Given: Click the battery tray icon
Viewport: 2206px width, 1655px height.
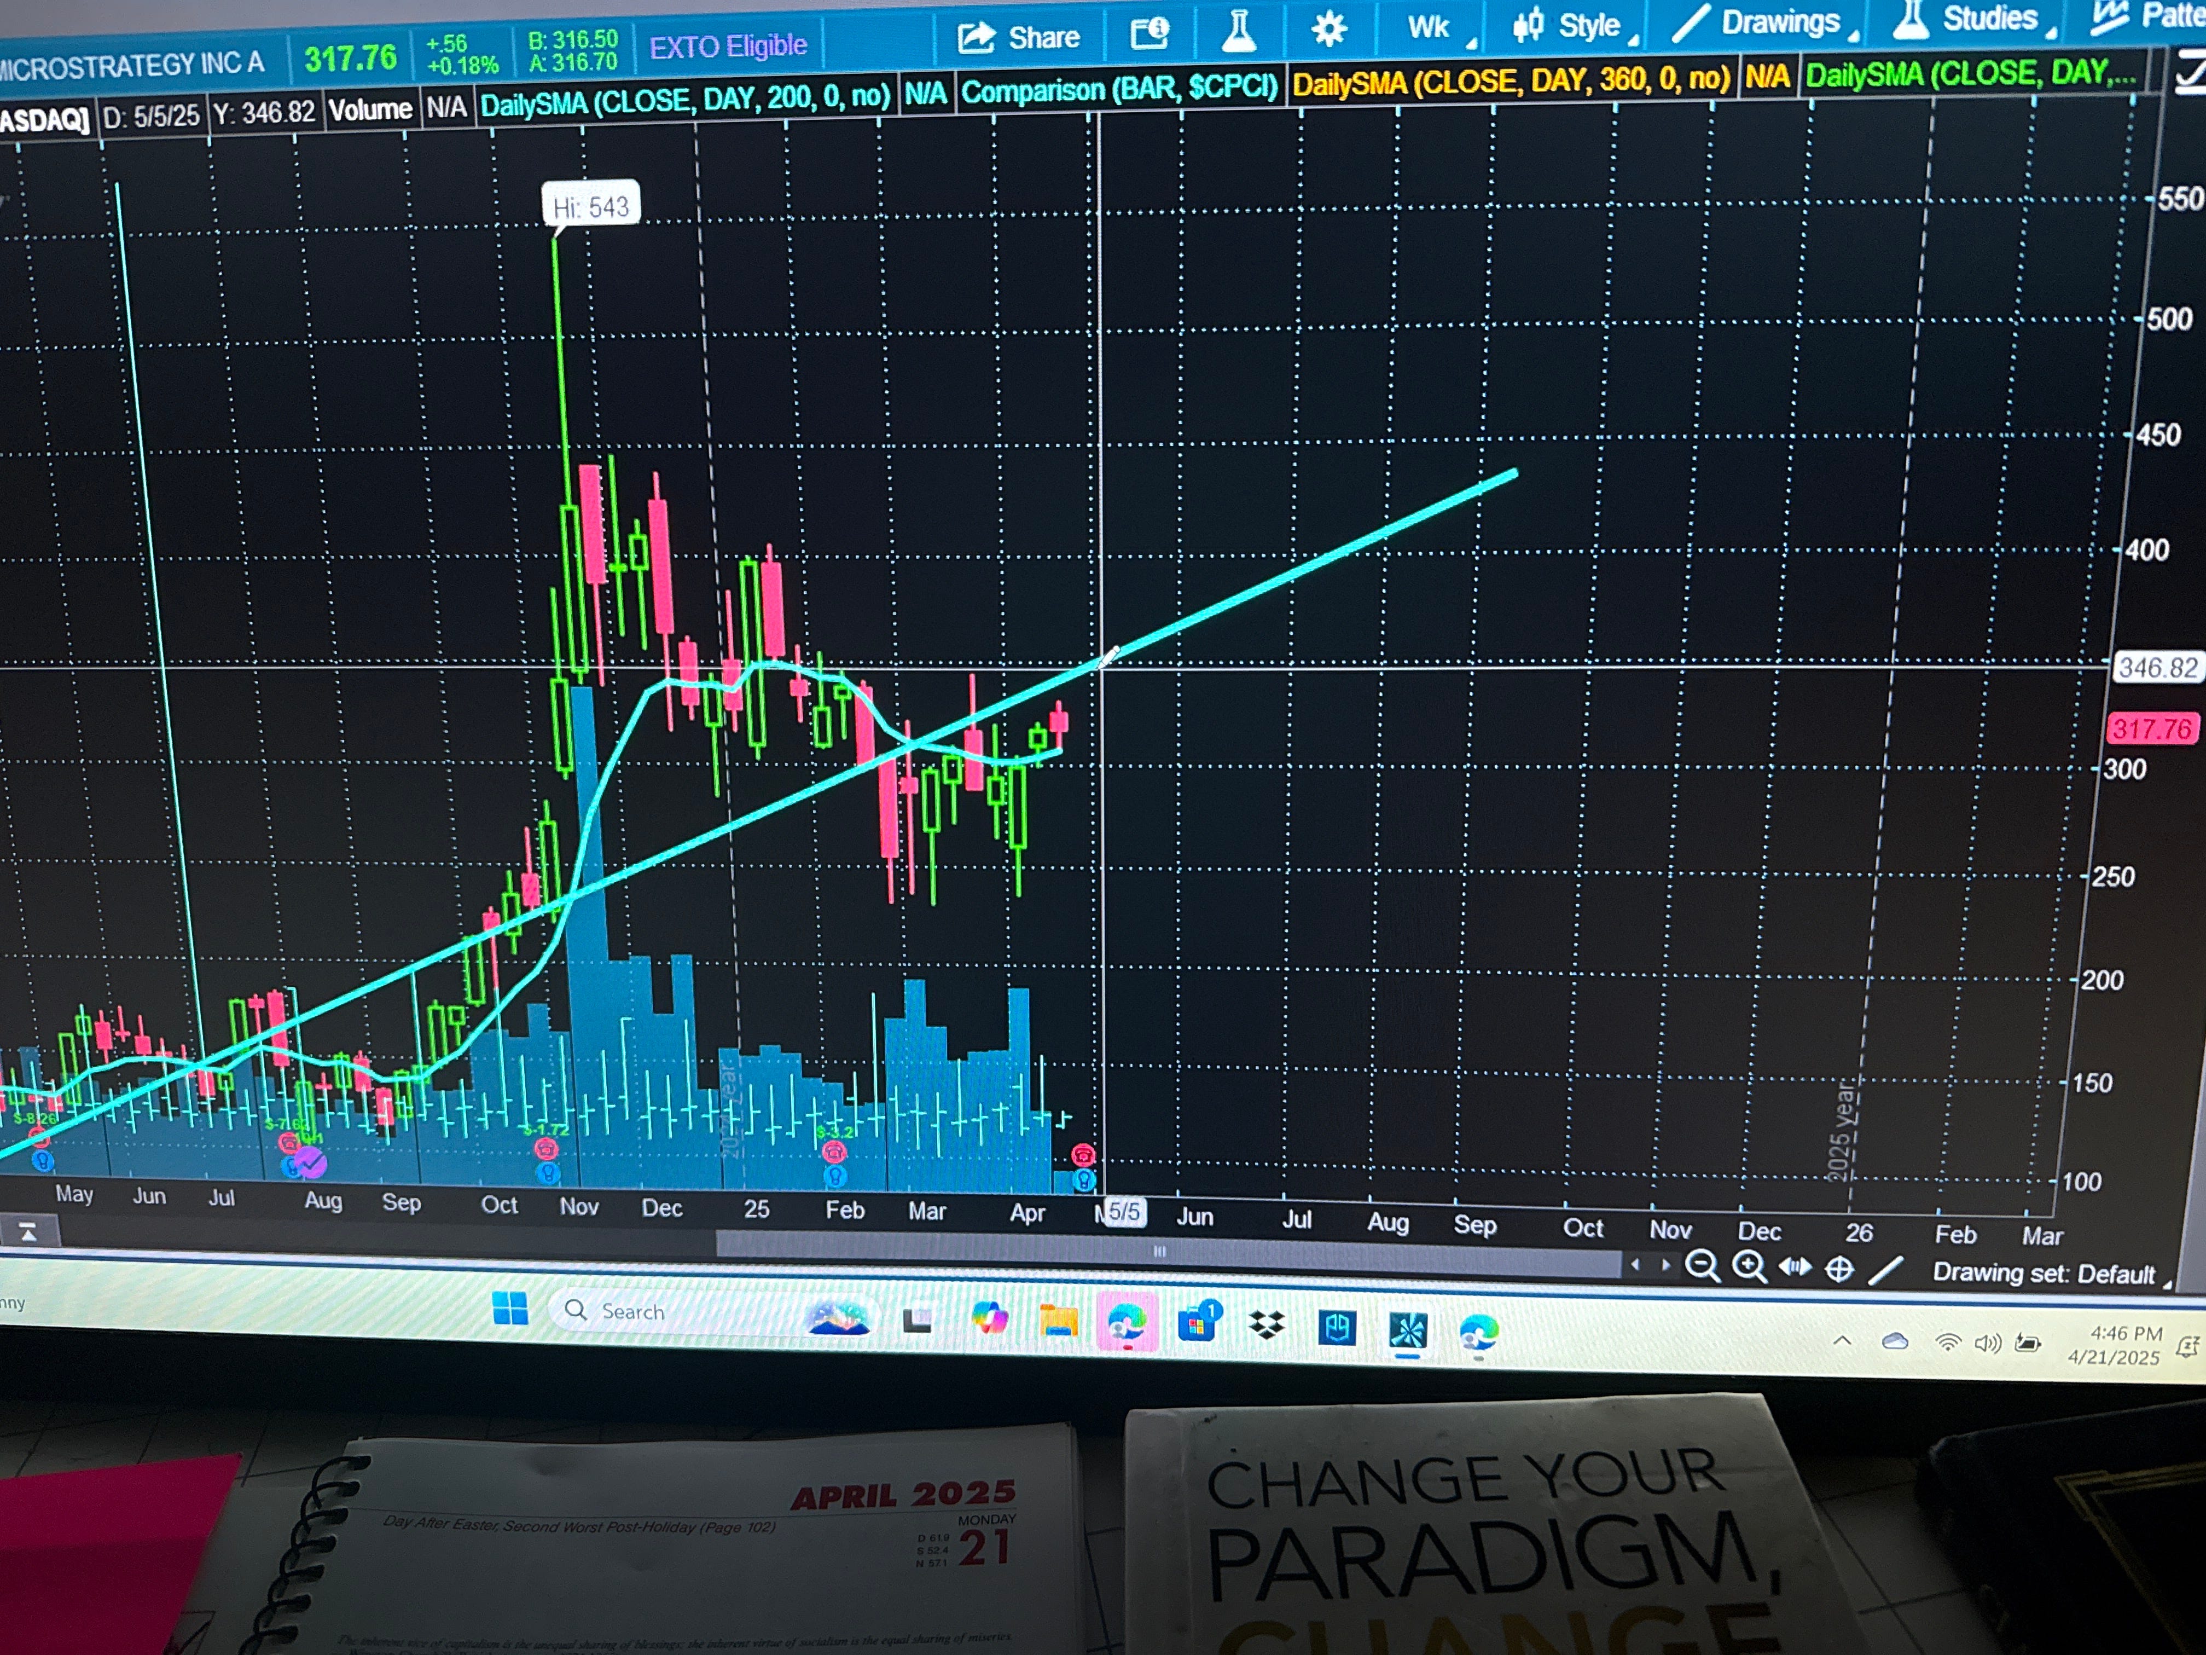Looking at the screenshot, I should click(x=2027, y=1344).
